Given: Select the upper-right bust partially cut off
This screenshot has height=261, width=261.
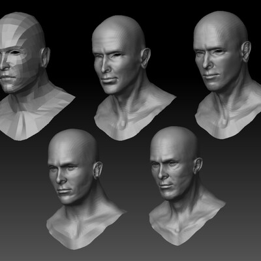Looking at the screenshot, I should click(x=227, y=75).
